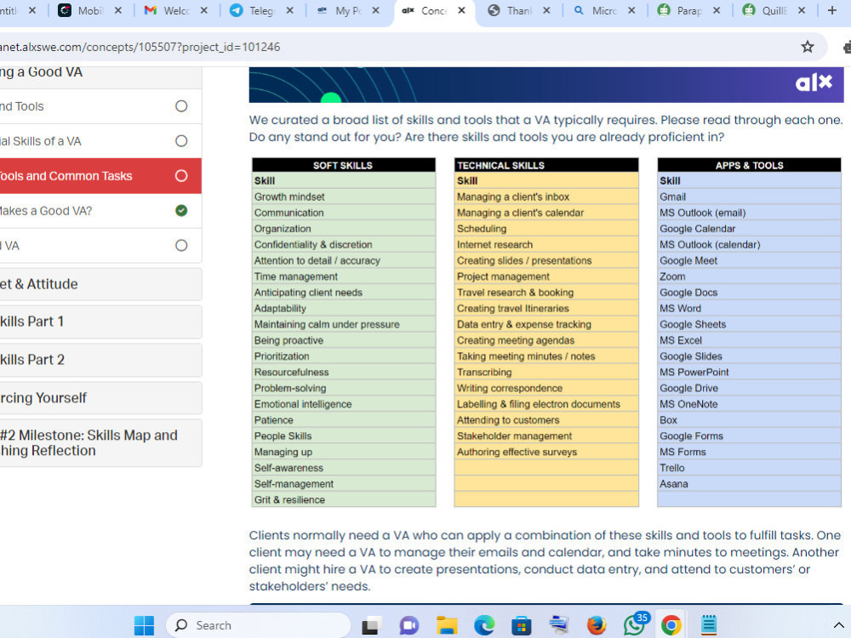Click 'Grit & resilience' row

pos(344,499)
